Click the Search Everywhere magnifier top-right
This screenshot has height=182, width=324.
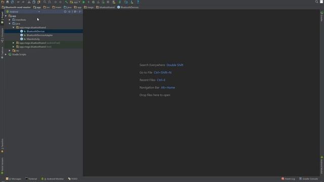[316, 2]
